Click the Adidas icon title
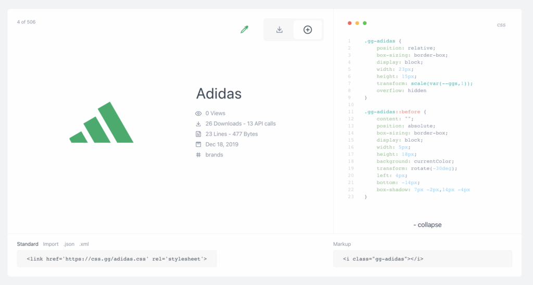 pyautogui.click(x=219, y=93)
